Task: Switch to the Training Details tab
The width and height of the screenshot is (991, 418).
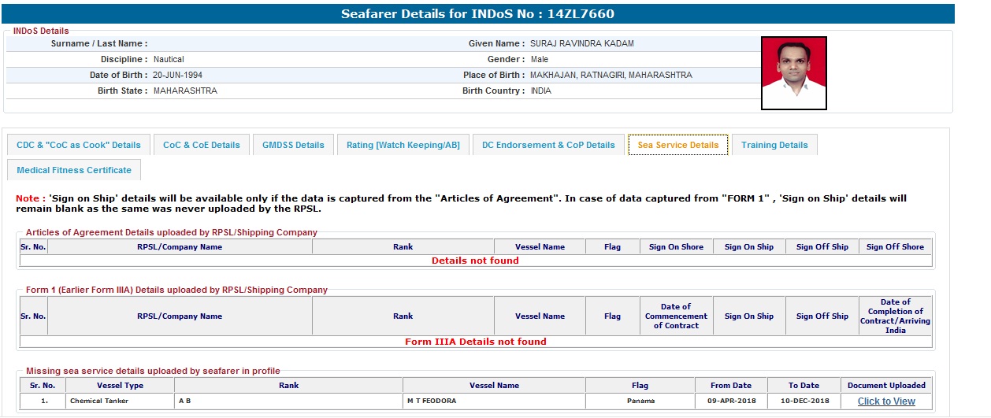Action: [x=774, y=145]
